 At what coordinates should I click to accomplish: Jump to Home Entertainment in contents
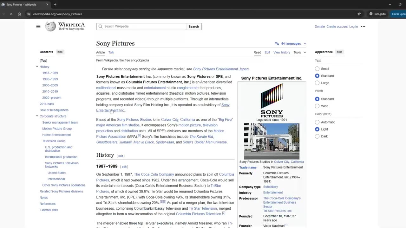(x=56, y=135)
